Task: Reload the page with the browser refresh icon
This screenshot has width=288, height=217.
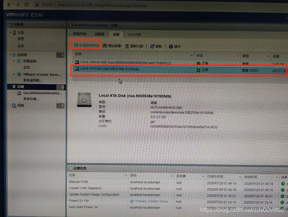Action: coord(26,4)
